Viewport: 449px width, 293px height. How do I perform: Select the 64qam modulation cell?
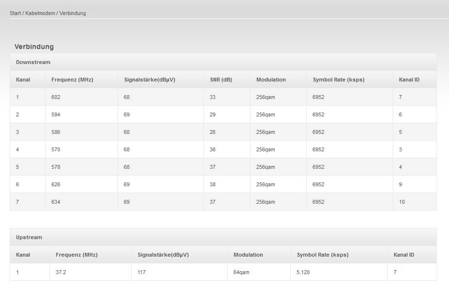pos(259,272)
